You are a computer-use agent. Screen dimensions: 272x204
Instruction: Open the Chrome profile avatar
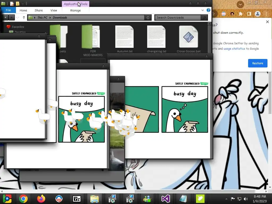[258, 14]
